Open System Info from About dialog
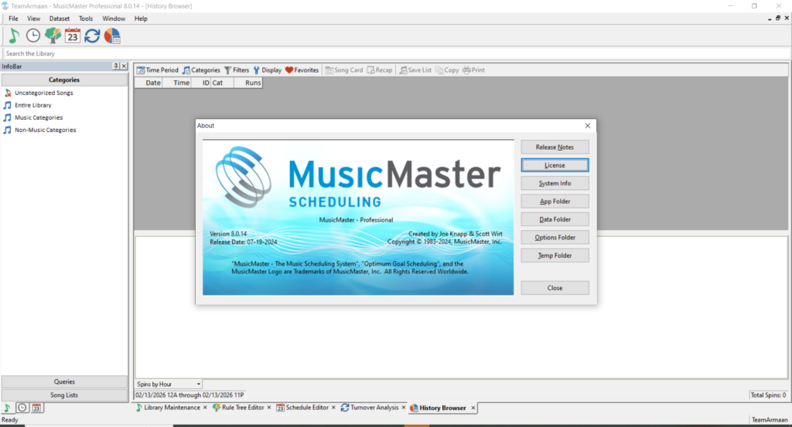Image resolution: width=792 pixels, height=427 pixels. click(x=555, y=184)
